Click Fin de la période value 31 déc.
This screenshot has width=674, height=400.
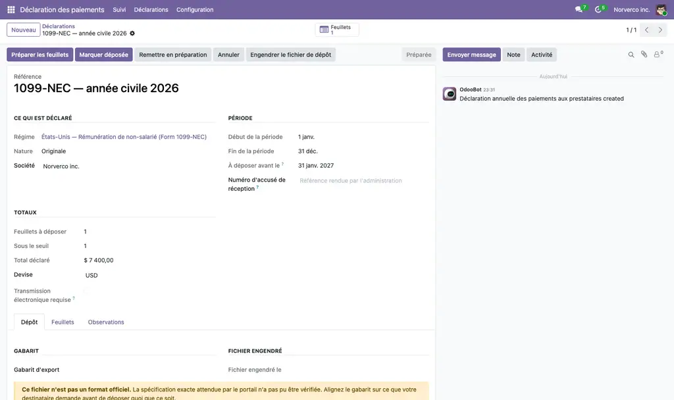[x=308, y=151]
